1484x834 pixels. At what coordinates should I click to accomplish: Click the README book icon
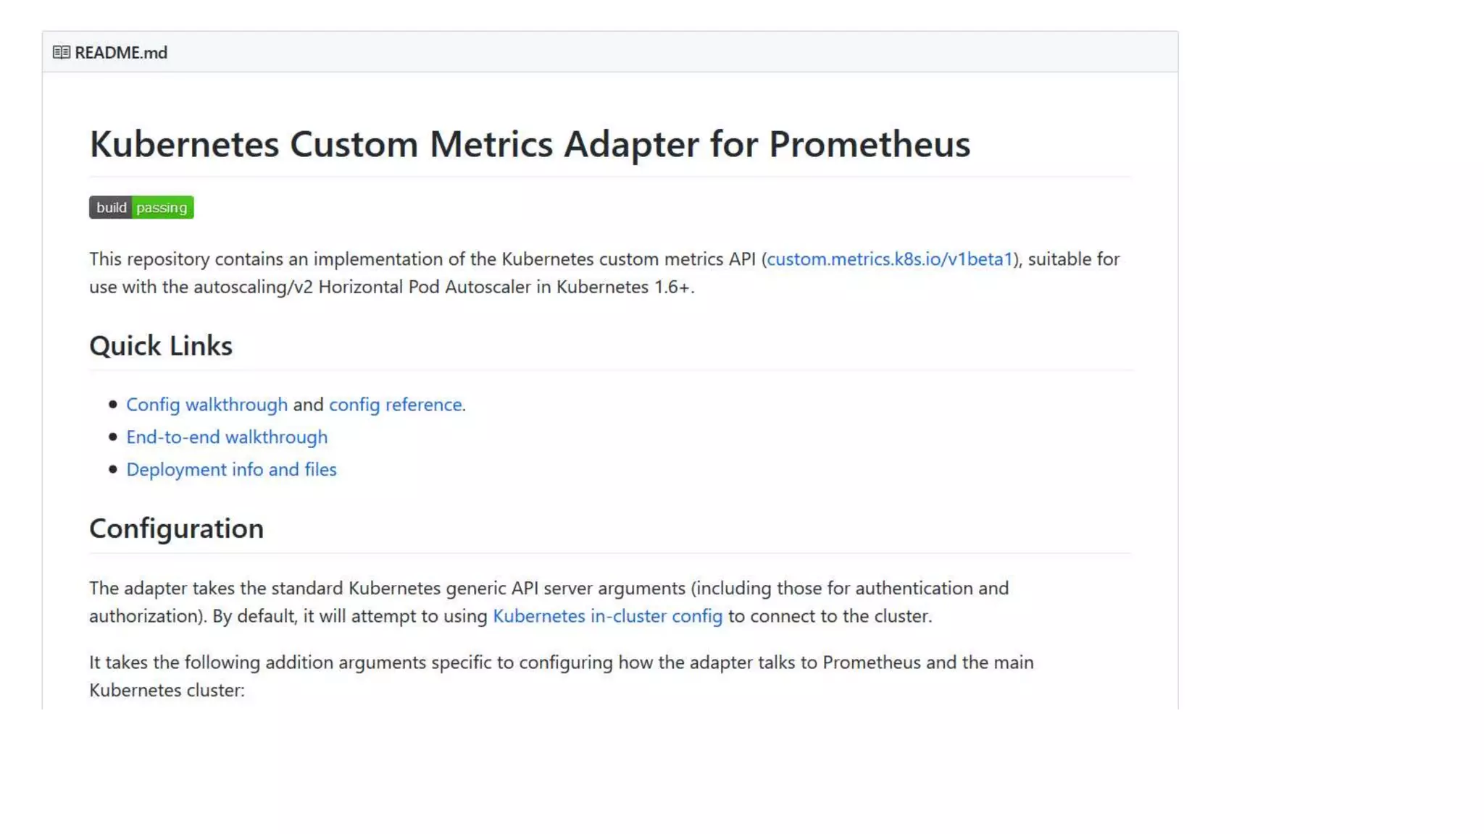pyautogui.click(x=61, y=52)
